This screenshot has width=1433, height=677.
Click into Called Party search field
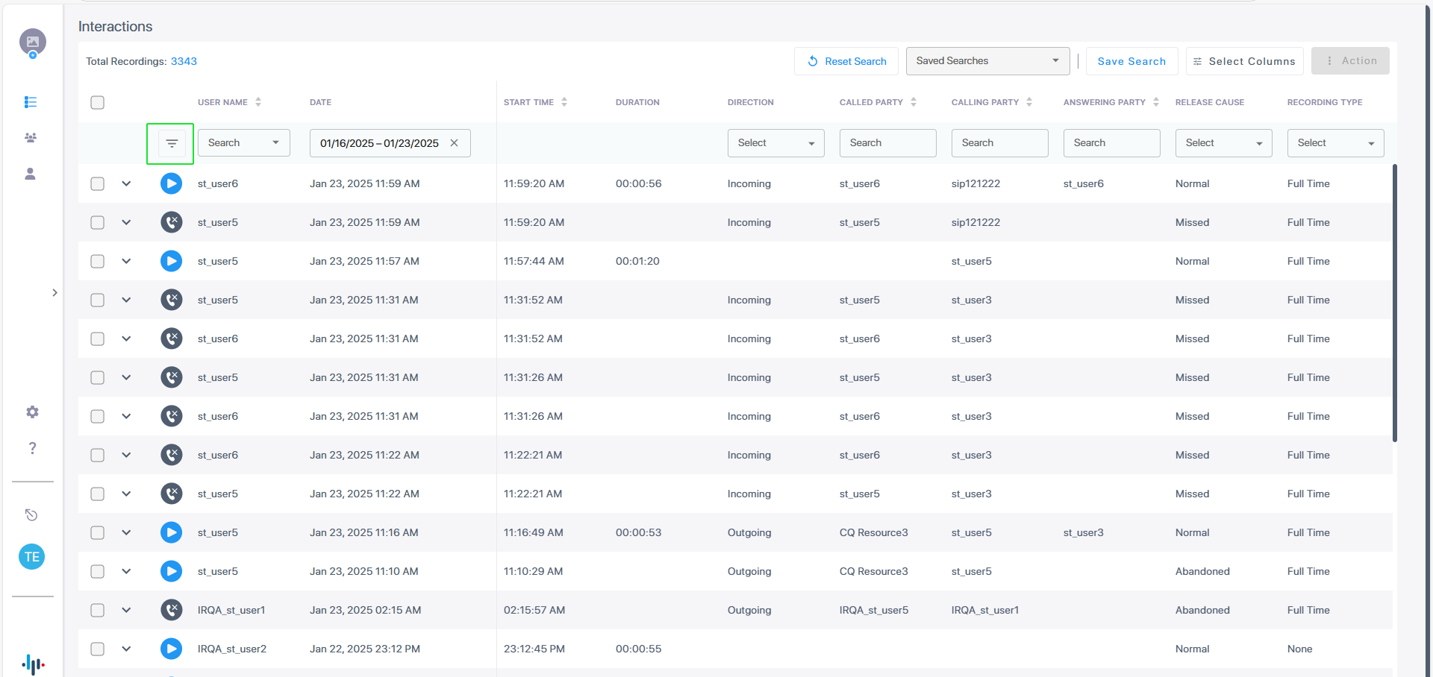tap(888, 143)
